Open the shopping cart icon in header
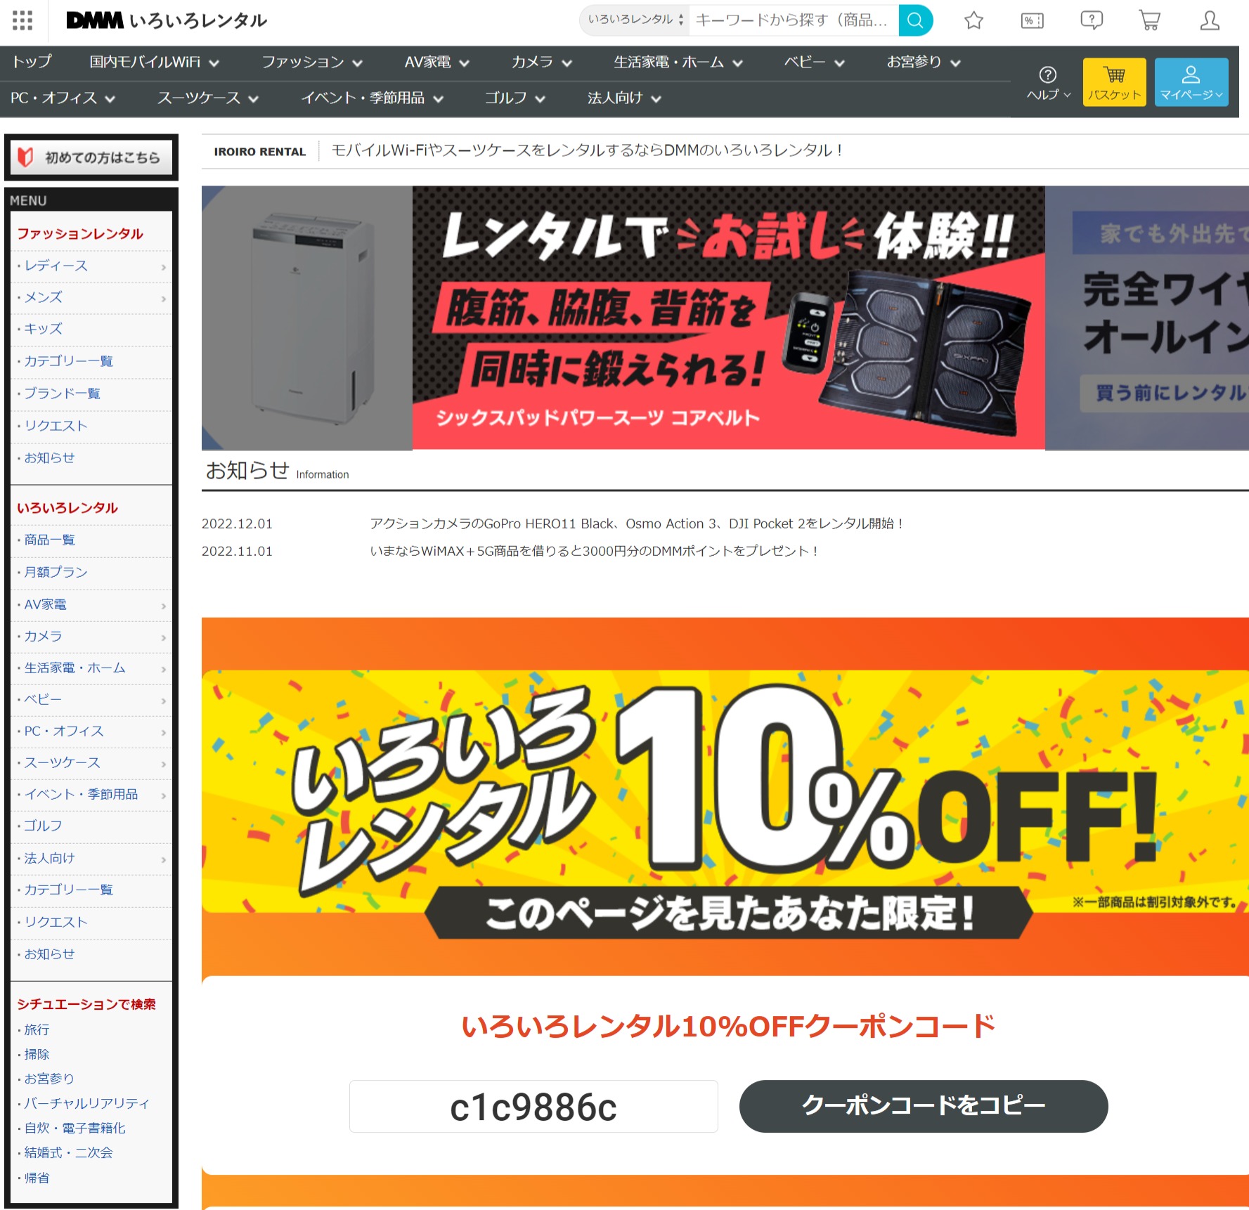The image size is (1249, 1210). tap(1149, 20)
